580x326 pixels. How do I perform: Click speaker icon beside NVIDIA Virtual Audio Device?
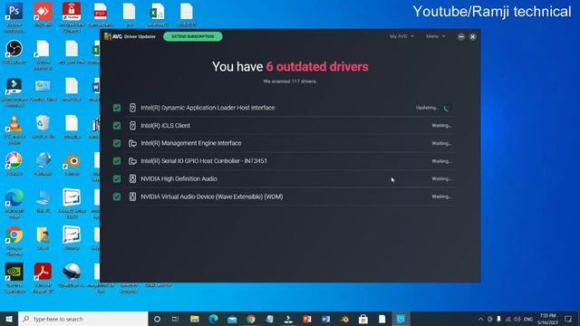132,197
